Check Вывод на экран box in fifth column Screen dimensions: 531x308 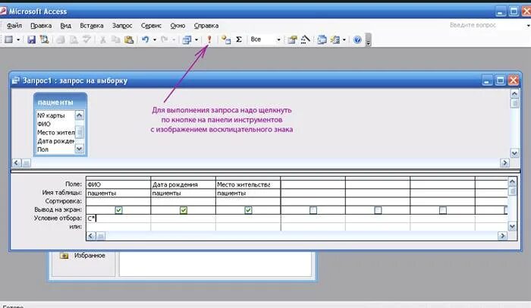(x=378, y=210)
